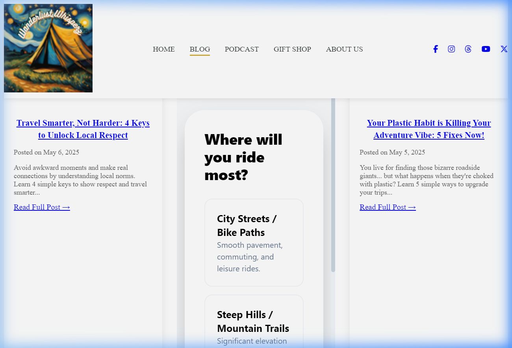This screenshot has height=348, width=512.
Task: Click the 'Posted on May 5, 2025' date text
Action: pyautogui.click(x=392, y=152)
